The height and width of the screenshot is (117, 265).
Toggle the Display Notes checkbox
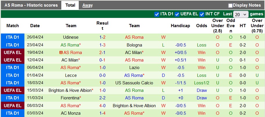click(x=230, y=5)
